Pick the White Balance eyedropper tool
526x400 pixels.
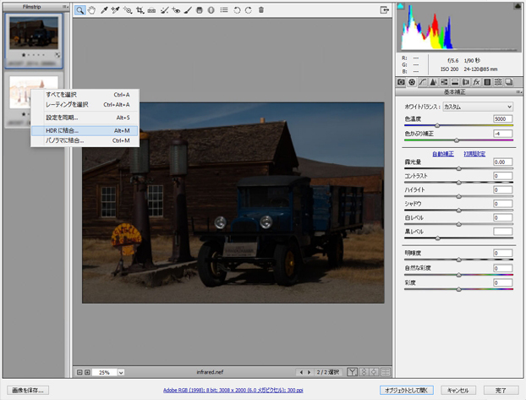tap(104, 10)
